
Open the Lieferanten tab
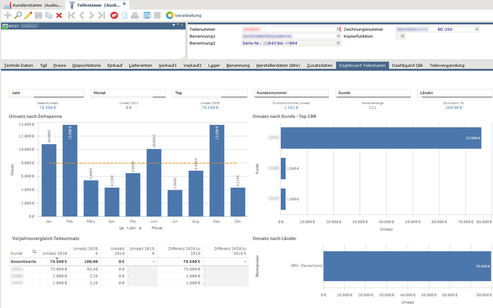click(140, 65)
